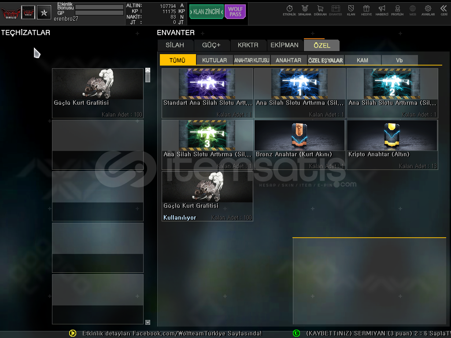This screenshot has width=451, height=338.
Task: Open the Profilim profile icon
Action: tap(397, 10)
